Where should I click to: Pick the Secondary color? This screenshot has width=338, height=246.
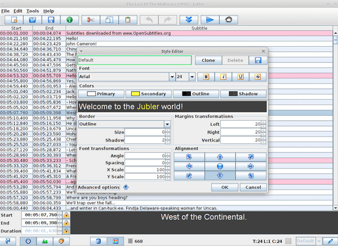pos(149,94)
